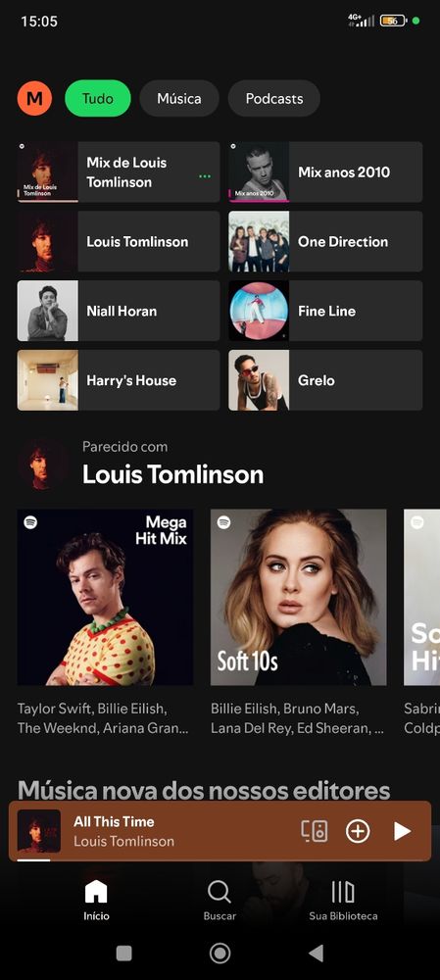This screenshot has width=440, height=980.
Task: Open the Soft 10s playlist cover
Action: point(299,598)
